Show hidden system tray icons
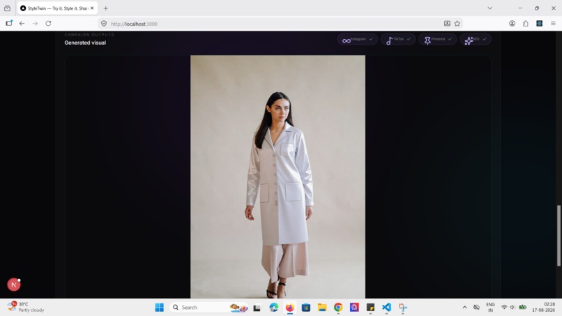The image size is (562, 316). pos(464,308)
